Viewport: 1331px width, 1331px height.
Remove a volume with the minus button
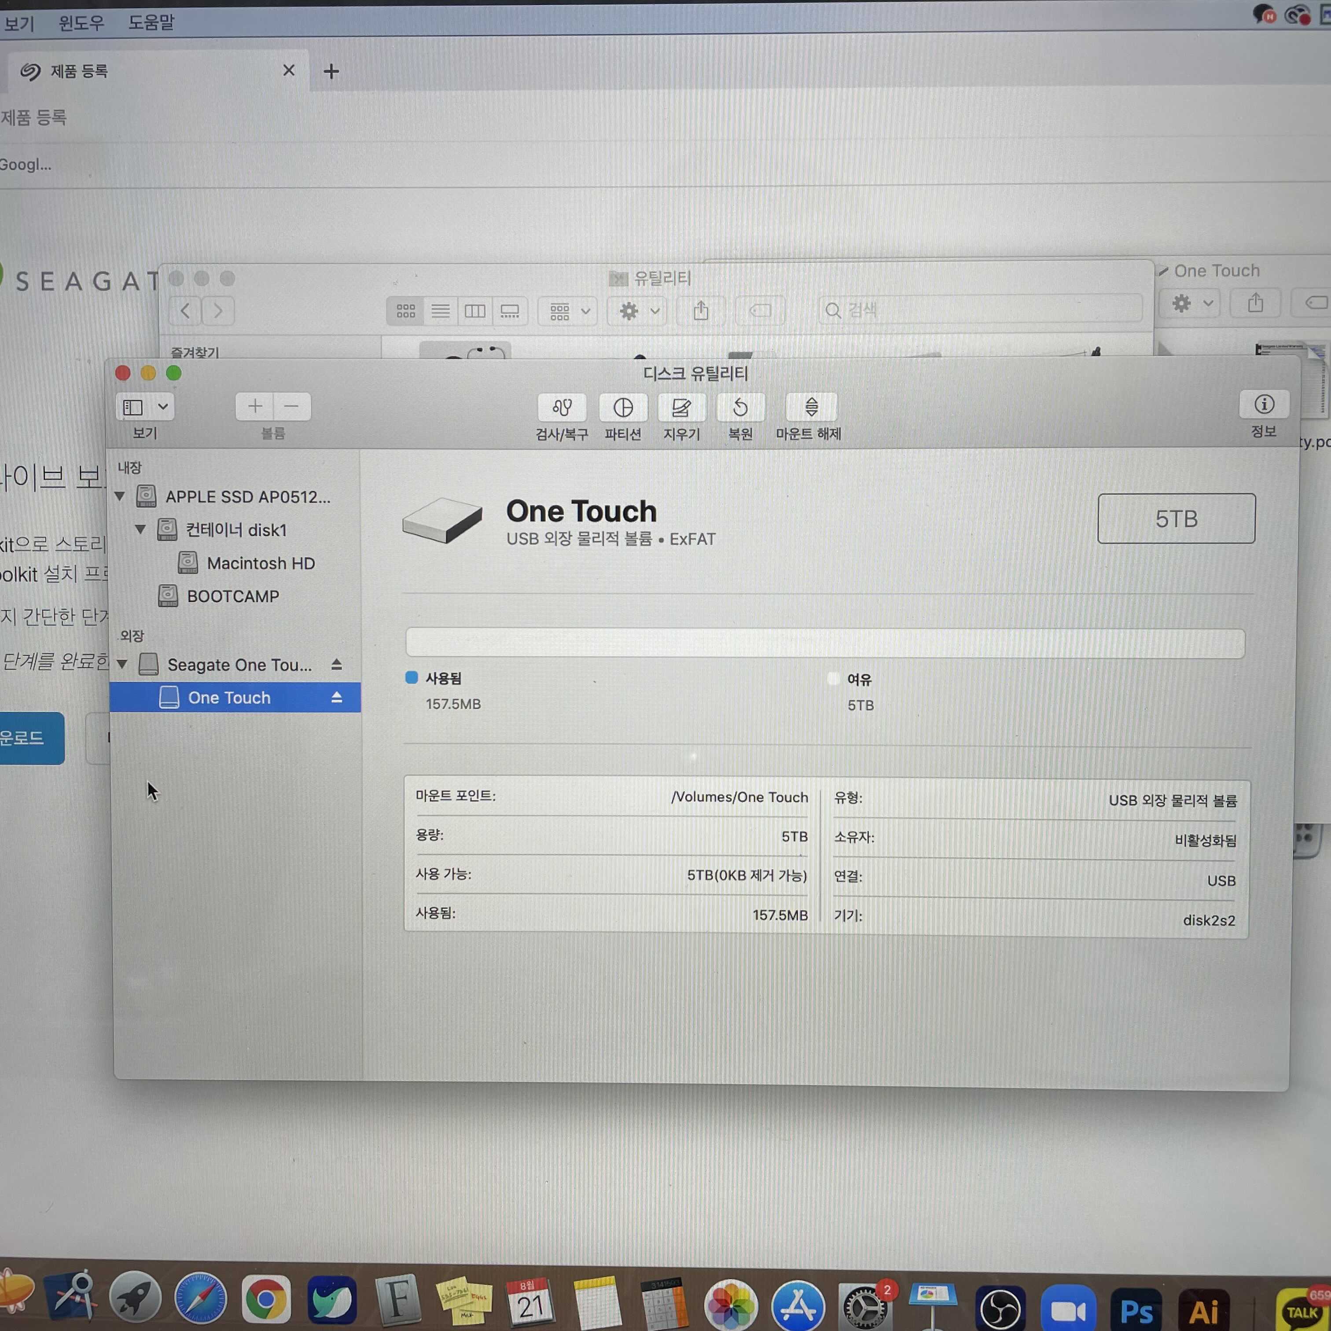point(292,406)
